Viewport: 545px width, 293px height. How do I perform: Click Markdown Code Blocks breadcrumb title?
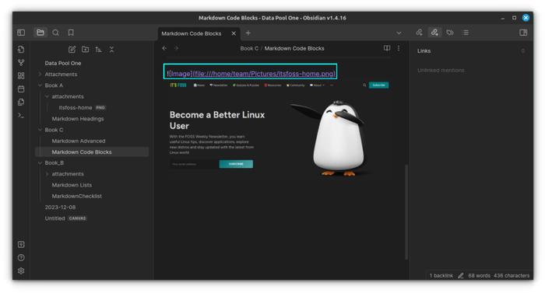[294, 48]
